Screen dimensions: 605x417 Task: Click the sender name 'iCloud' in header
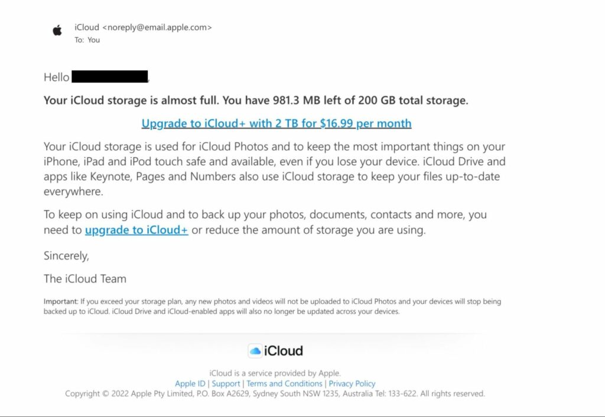click(x=87, y=27)
